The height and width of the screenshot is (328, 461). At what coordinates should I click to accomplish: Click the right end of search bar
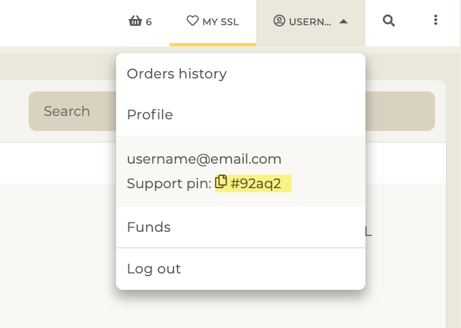coord(400,111)
